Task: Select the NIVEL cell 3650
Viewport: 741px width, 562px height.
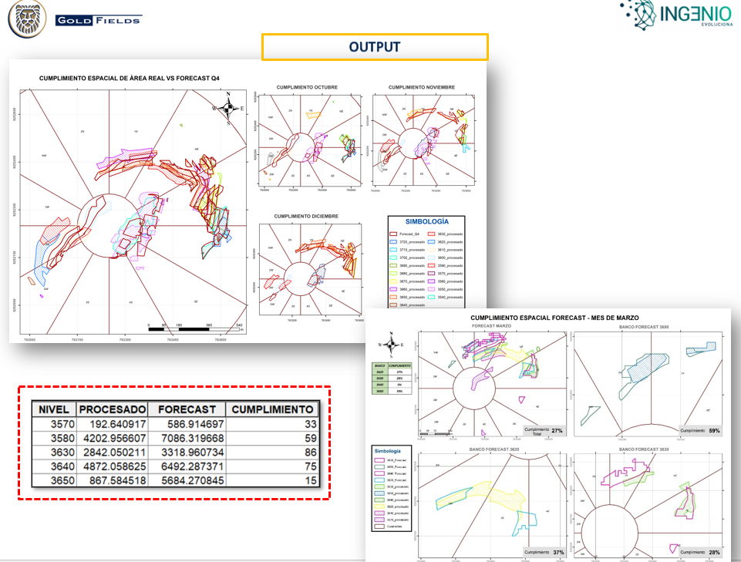Action: click(x=53, y=481)
